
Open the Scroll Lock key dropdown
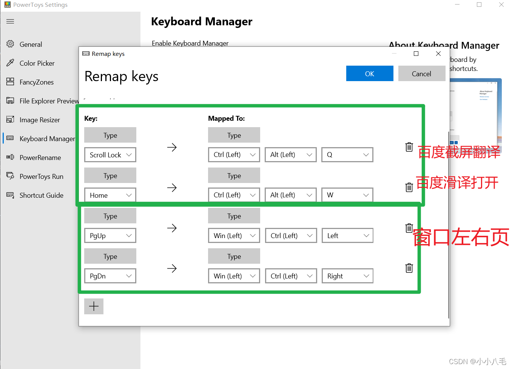tap(110, 155)
